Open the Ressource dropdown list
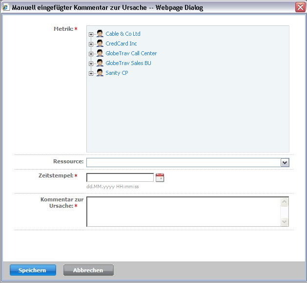 pyautogui.click(x=285, y=163)
